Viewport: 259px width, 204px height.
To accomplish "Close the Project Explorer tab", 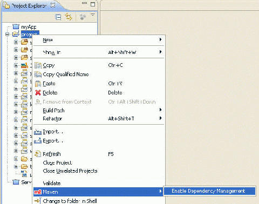I will [53, 5].
